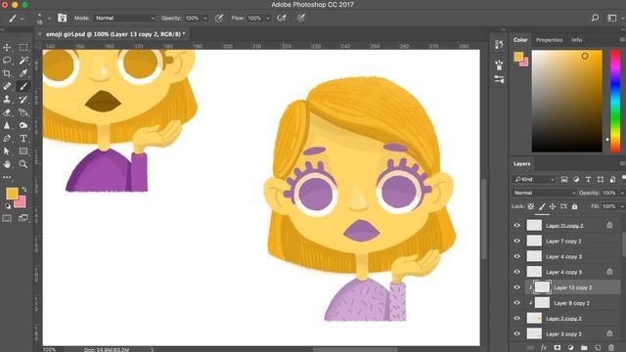626x352 pixels.
Task: Switch to the Info panel tab
Action: click(x=576, y=40)
